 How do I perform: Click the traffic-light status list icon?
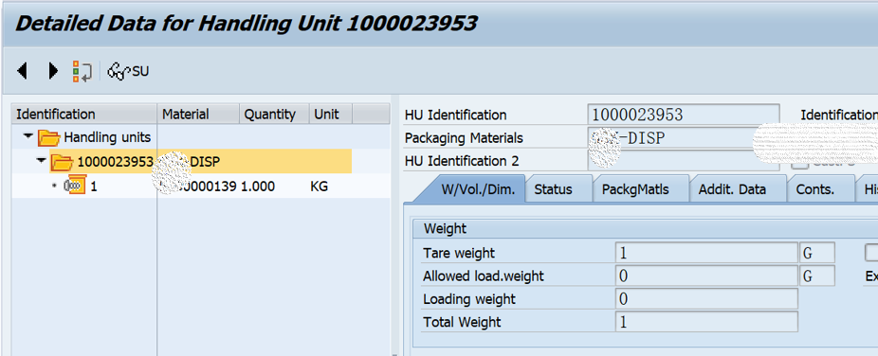(x=82, y=72)
